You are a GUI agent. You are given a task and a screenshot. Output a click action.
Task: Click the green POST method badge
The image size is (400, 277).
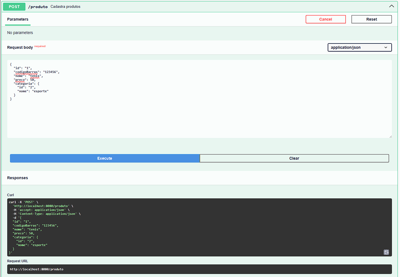14,7
